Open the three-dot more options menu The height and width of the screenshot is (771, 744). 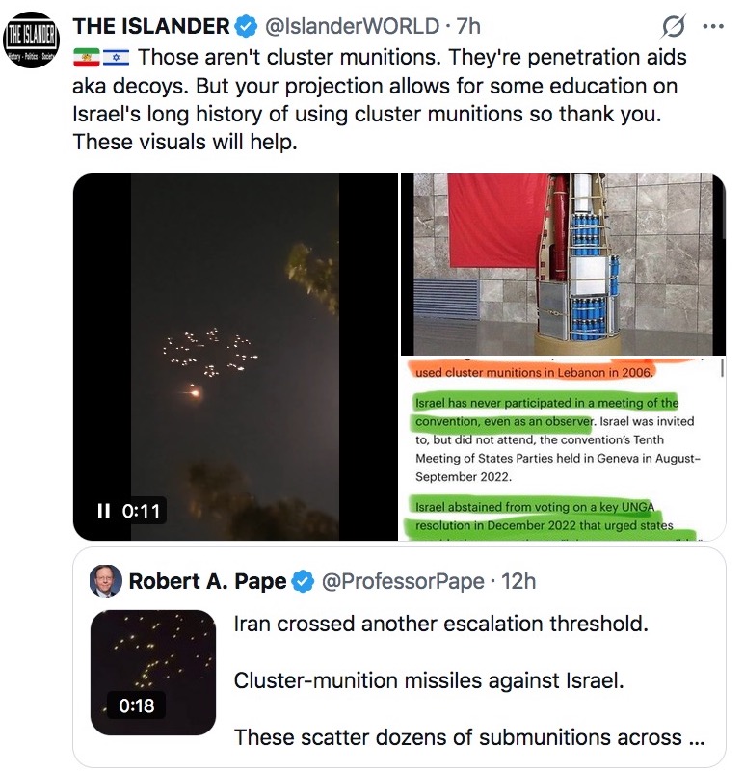click(713, 27)
